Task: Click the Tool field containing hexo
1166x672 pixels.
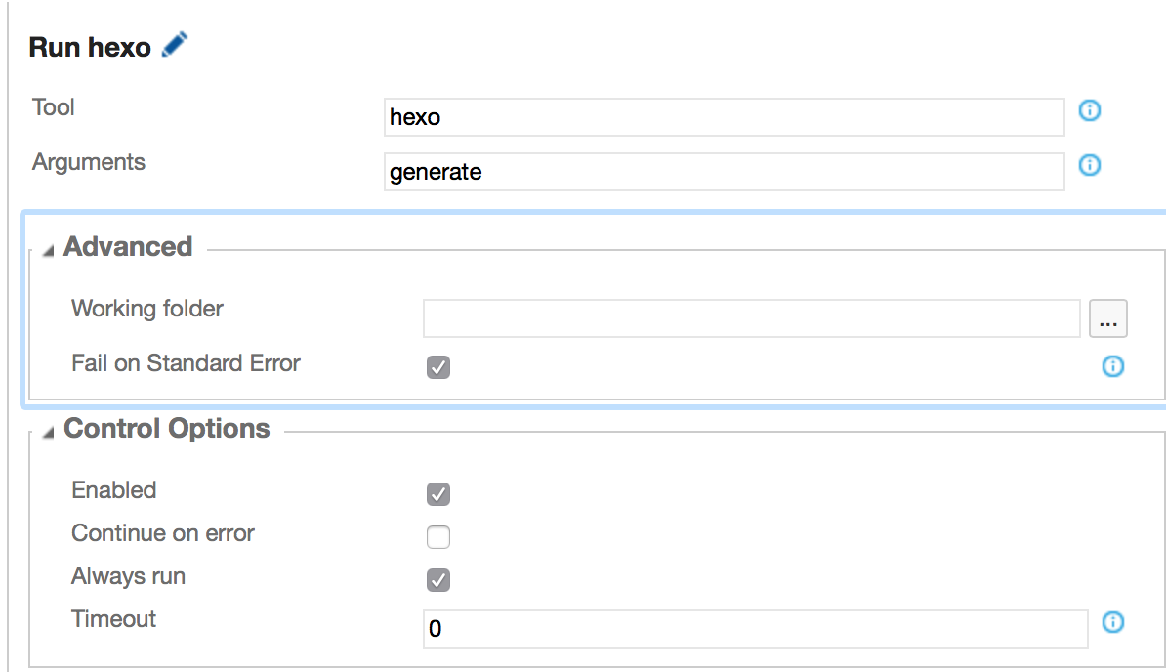Action: tap(725, 117)
